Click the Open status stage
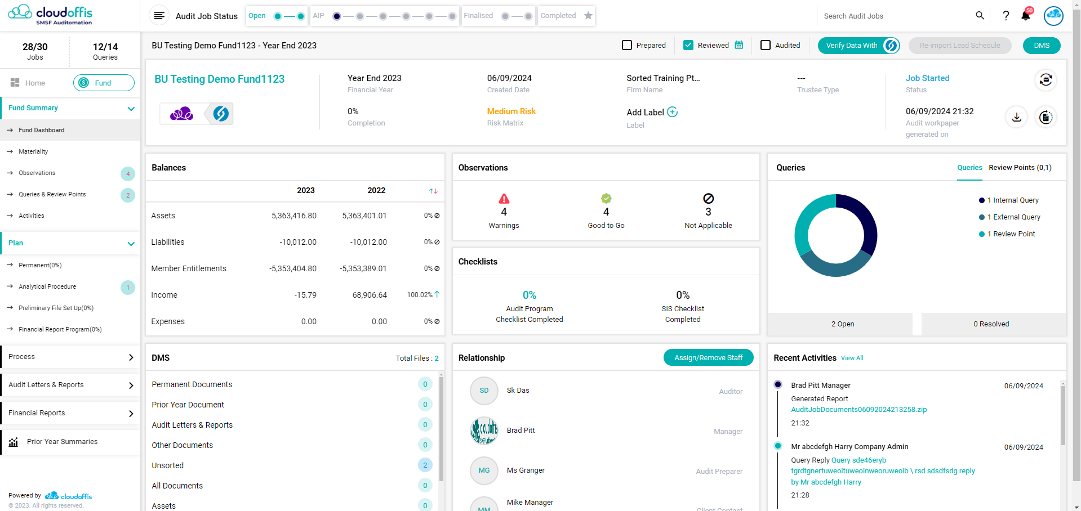This screenshot has width=1081, height=511. 277,16
